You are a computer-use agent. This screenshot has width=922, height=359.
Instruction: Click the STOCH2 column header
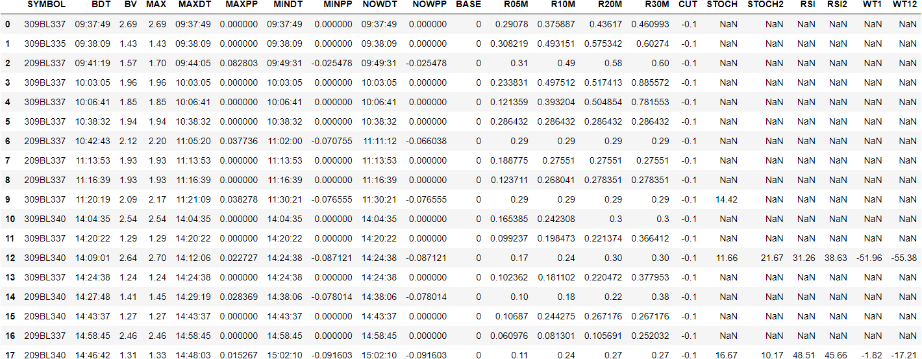click(x=766, y=5)
